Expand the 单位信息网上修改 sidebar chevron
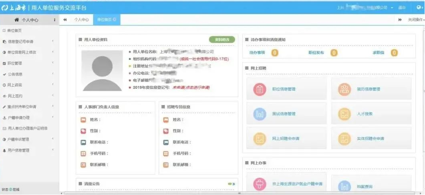This screenshot has height=195, width=425. pos(52,52)
